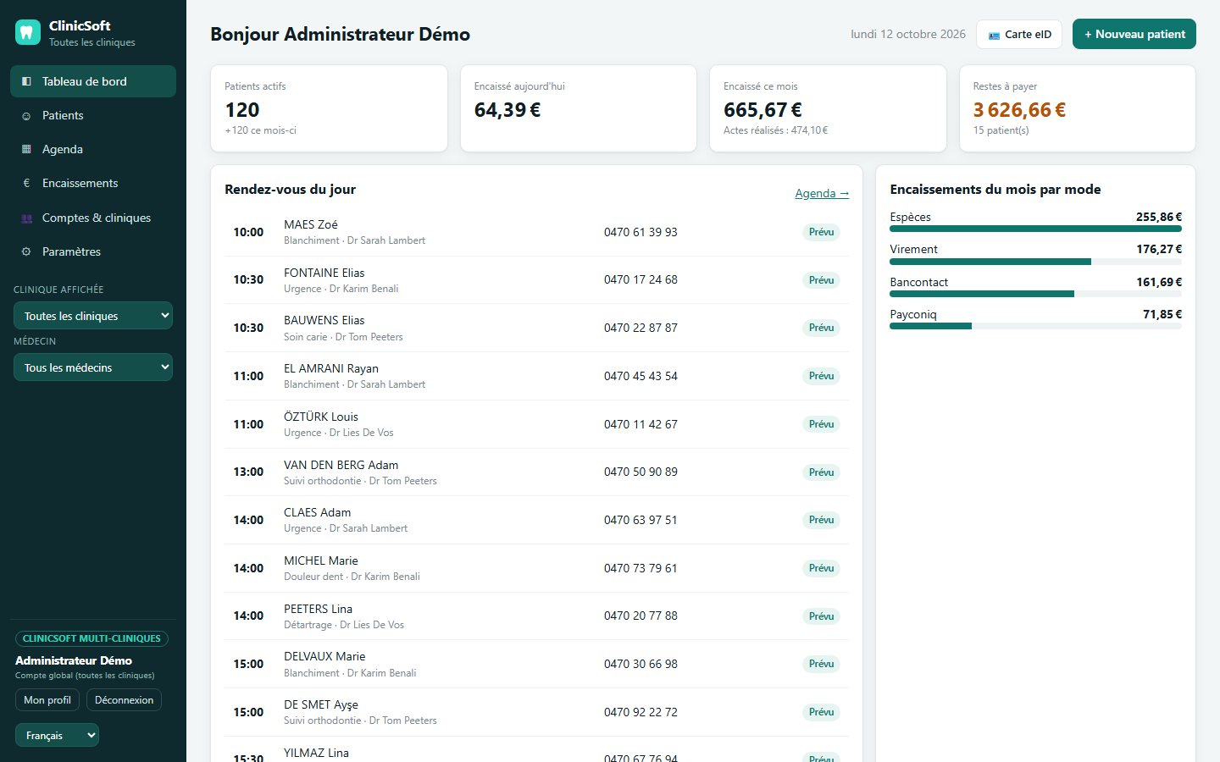Click the Paramètres gear icon
1220x762 pixels.
[26, 251]
